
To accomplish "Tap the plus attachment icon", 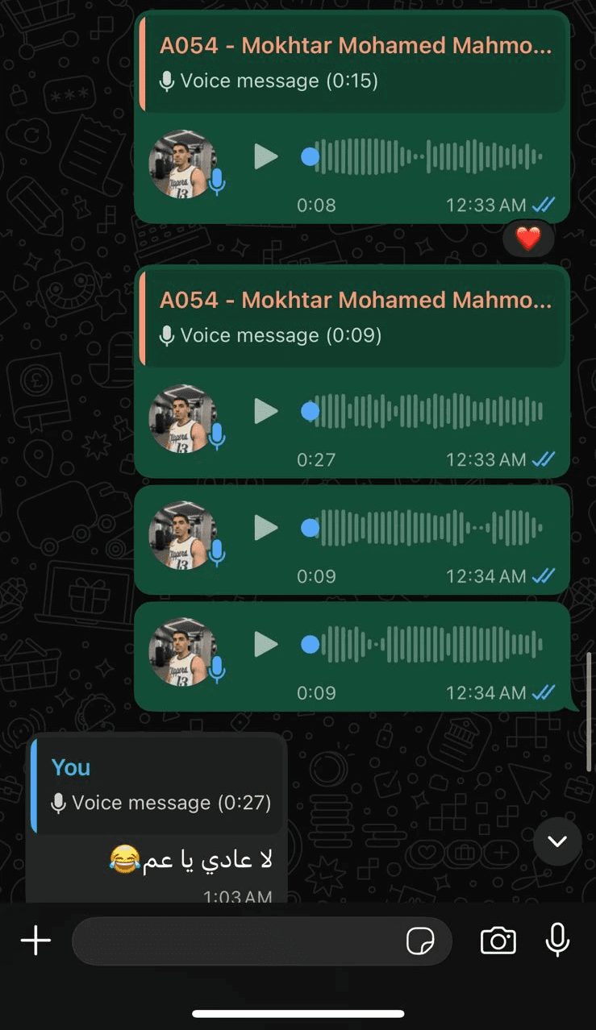I will click(35, 941).
